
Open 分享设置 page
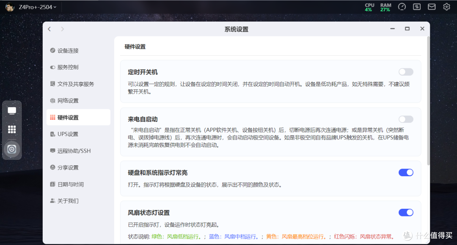point(78,167)
